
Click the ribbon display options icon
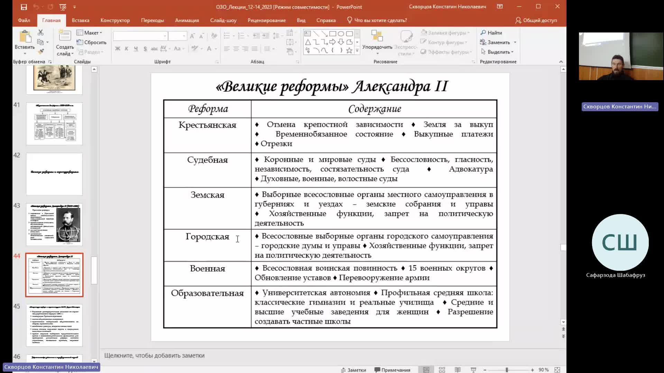pos(500,7)
